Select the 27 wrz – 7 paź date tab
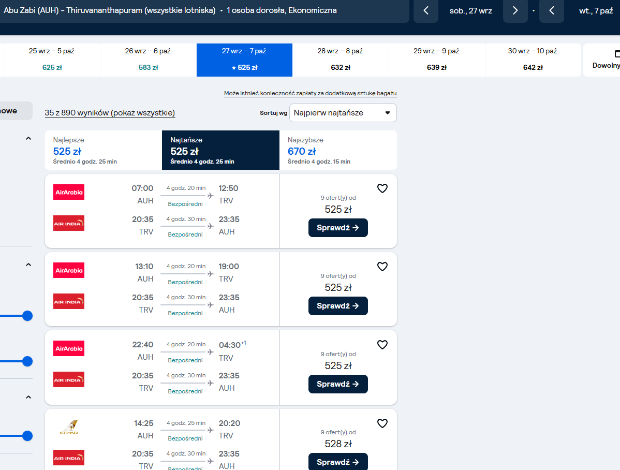 244,60
